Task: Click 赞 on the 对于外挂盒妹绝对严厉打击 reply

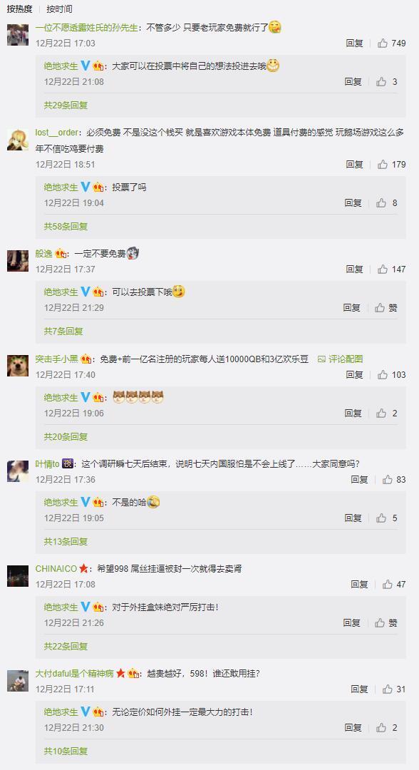Action: pos(386,623)
